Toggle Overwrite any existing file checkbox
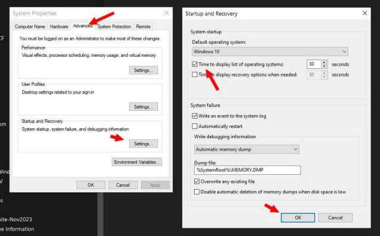The image size is (380, 236). point(197,181)
